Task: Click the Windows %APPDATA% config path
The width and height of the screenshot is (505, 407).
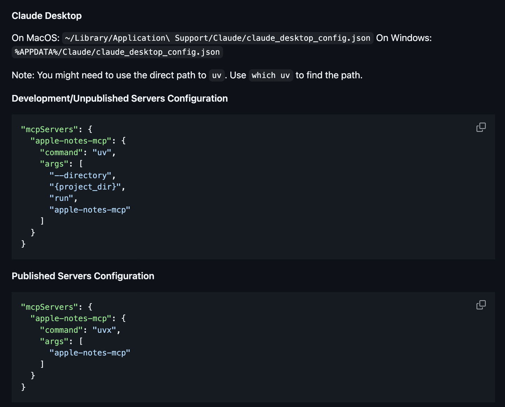Action: (x=117, y=52)
